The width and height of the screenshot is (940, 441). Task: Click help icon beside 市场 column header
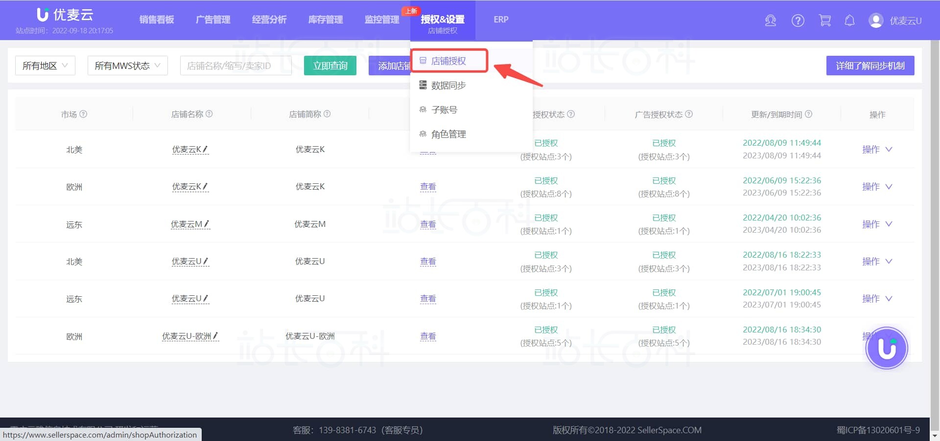pyautogui.click(x=83, y=114)
